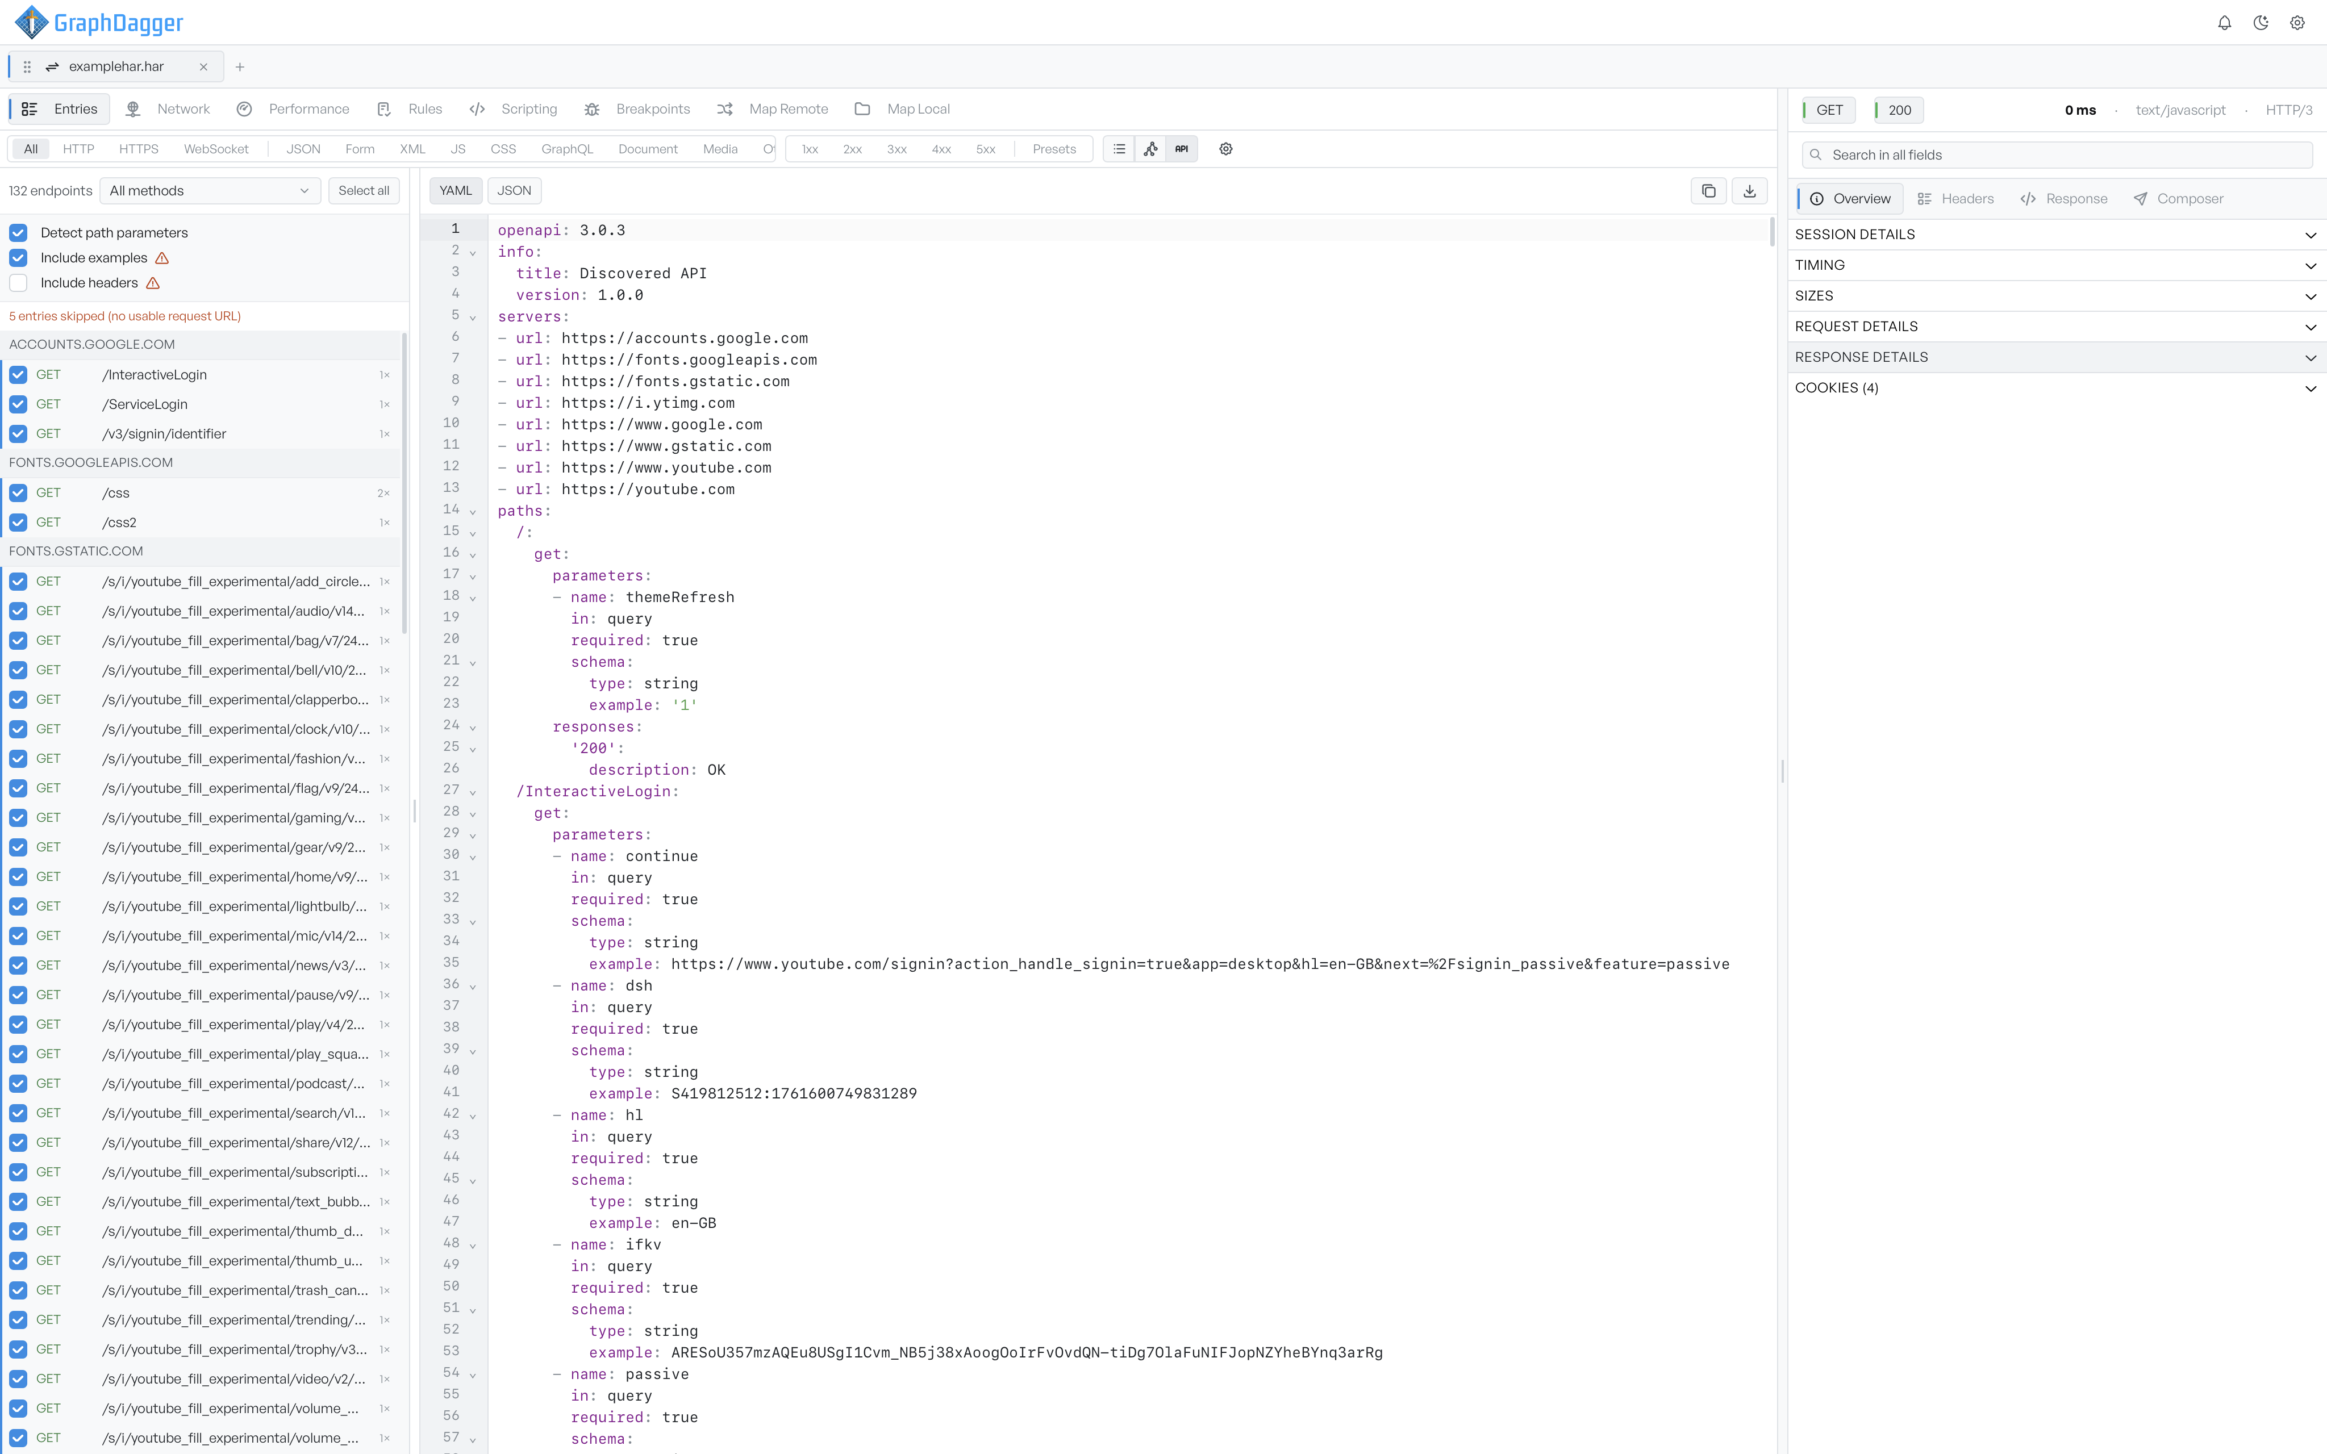This screenshot has height=1454, width=2327.
Task: Click the GraphDagger logo
Action: tap(99, 22)
